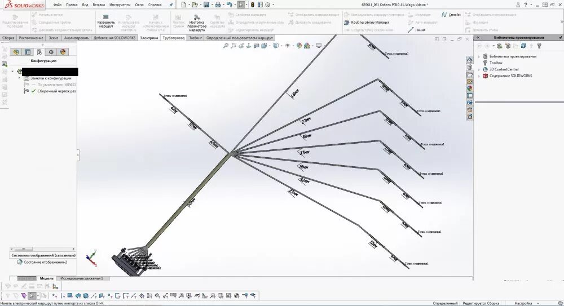Open Appearances color ball tab in task pane
Screen dimensions: 564x306
[x=469, y=88]
